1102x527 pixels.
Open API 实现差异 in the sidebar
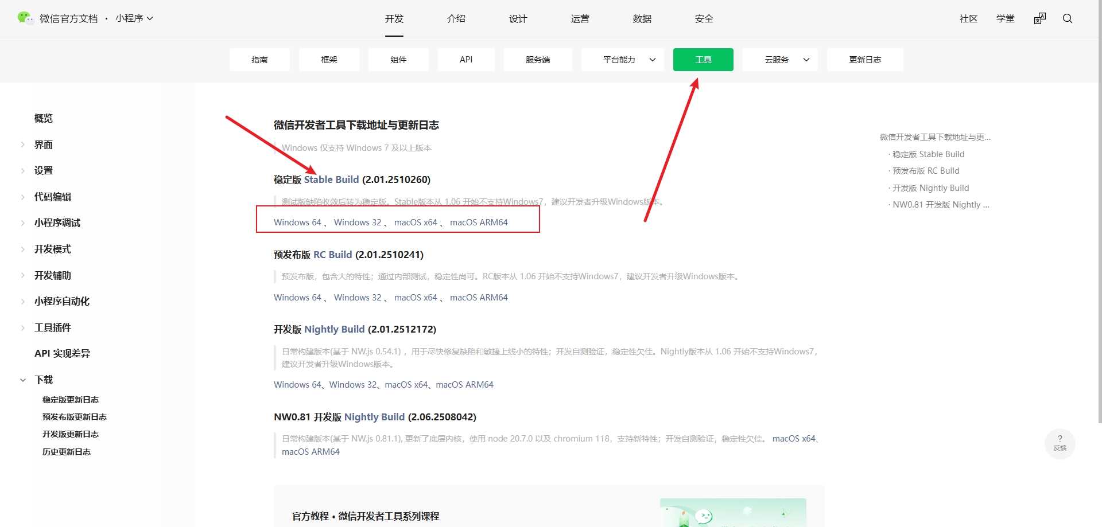[62, 353]
